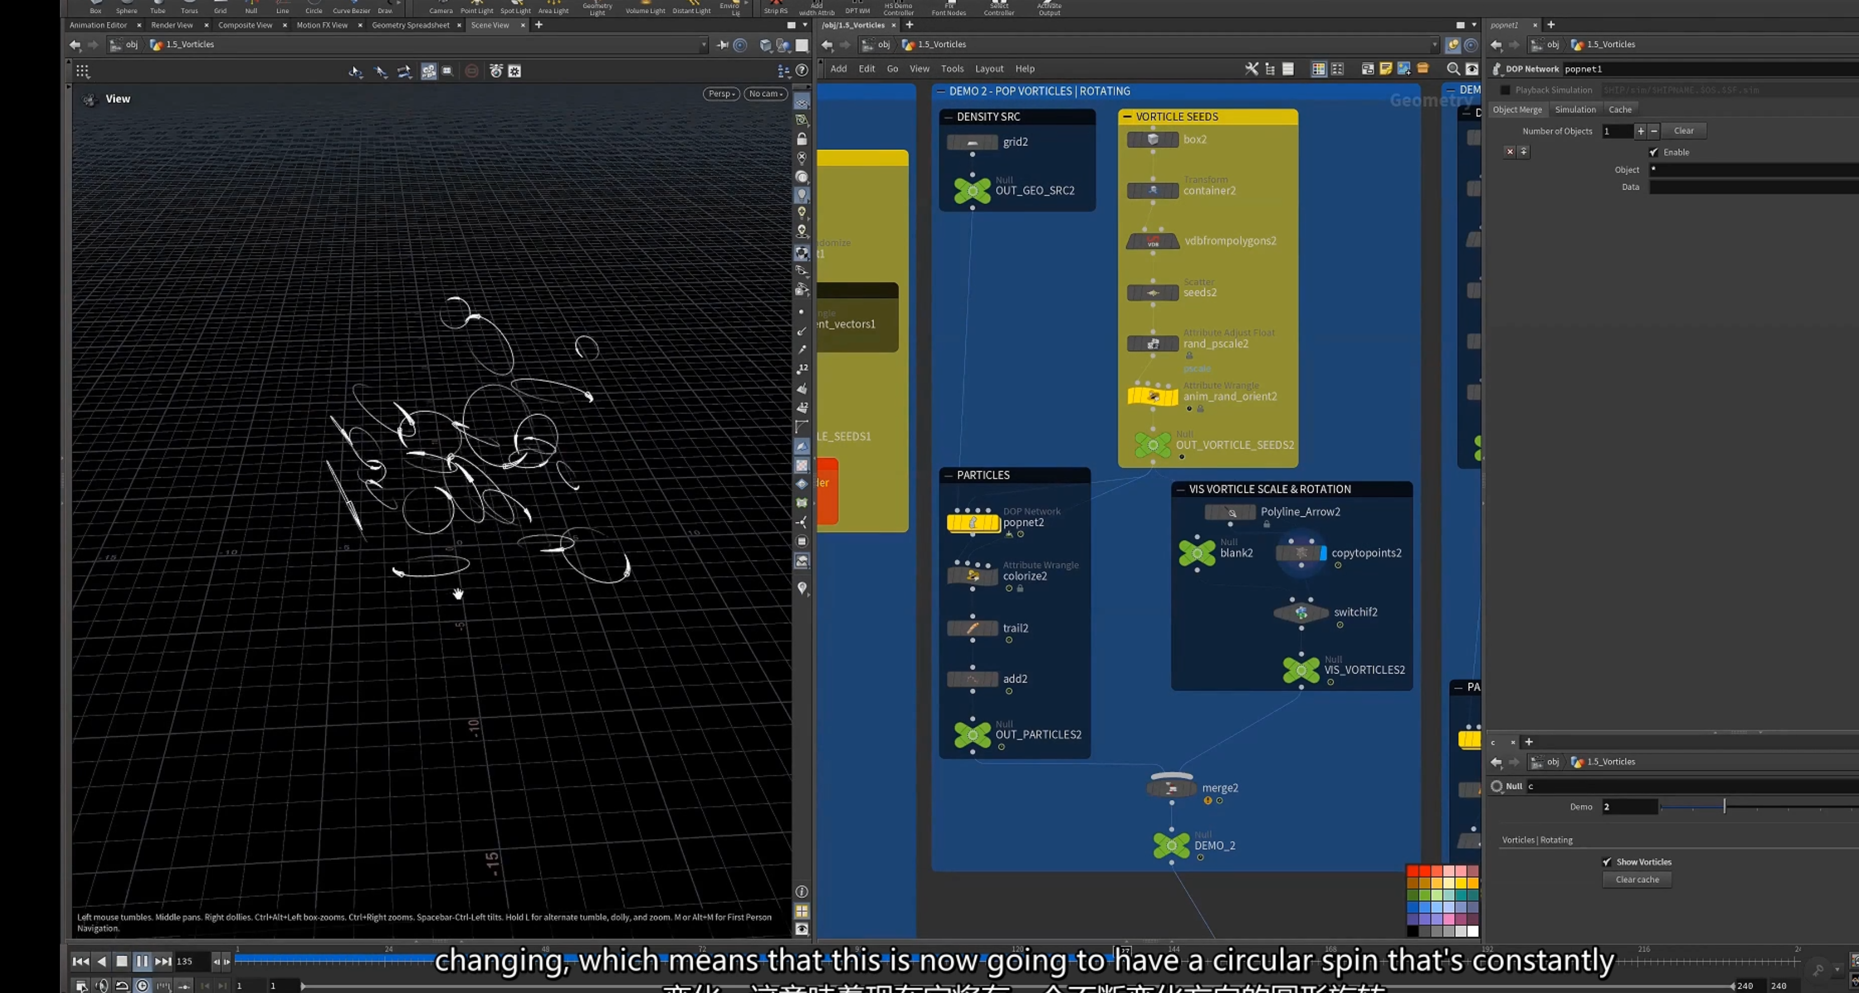This screenshot has width=1859, height=993.
Task: Click the trail2 node icon
Action: click(x=973, y=628)
